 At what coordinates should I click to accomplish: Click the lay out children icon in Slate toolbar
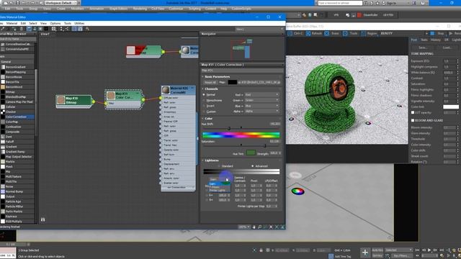click(67, 29)
